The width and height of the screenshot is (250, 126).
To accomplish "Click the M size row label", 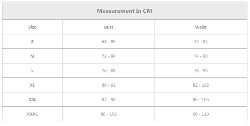I will [32, 56].
